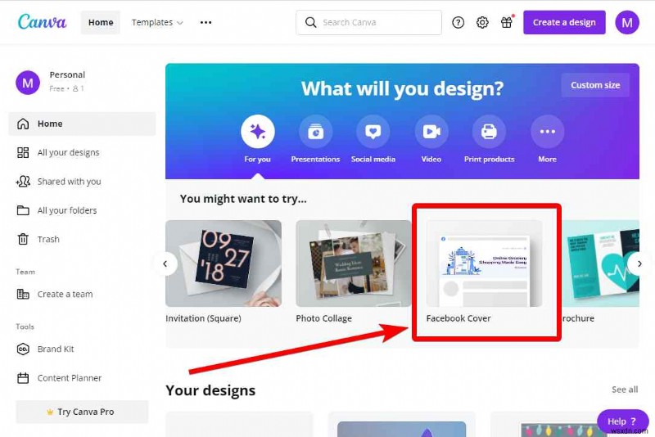Viewport: 655px width, 437px height.
Task: Open Shared with you in sidebar
Action: tap(82, 181)
